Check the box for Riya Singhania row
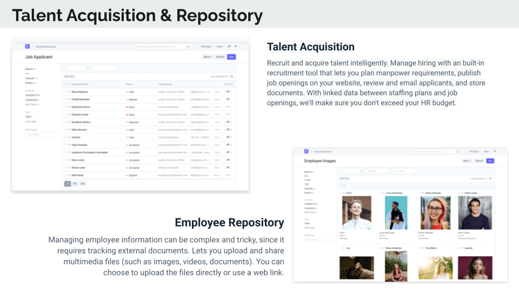The height and width of the screenshot is (292, 519). point(64,92)
